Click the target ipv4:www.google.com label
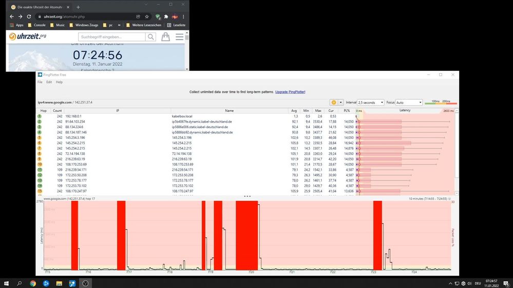Screen dimensions: 513x288 [x=54, y=102]
